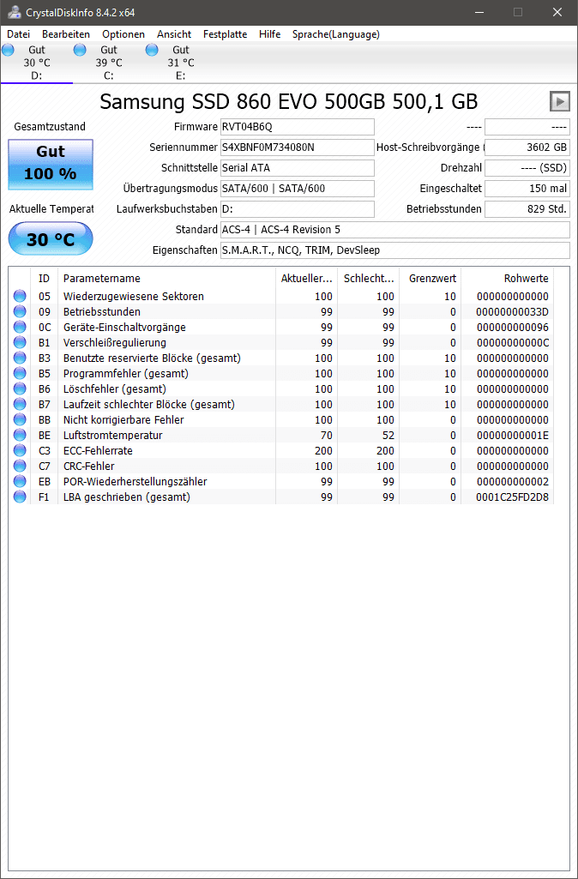Open the Festplatte menu
The image size is (578, 879).
(225, 34)
